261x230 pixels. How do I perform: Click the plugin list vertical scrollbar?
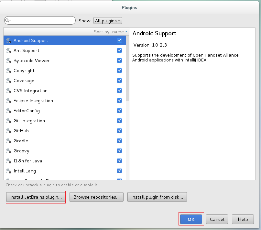pyautogui.click(x=127, y=68)
